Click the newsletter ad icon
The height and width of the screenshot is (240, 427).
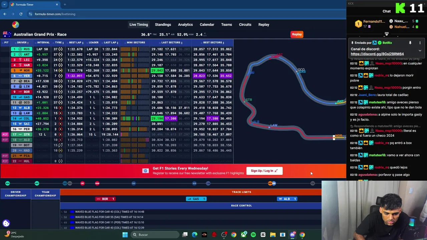(145, 171)
